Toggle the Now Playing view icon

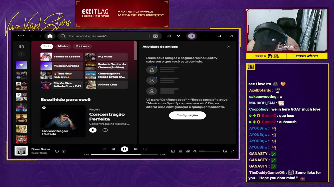173,151
